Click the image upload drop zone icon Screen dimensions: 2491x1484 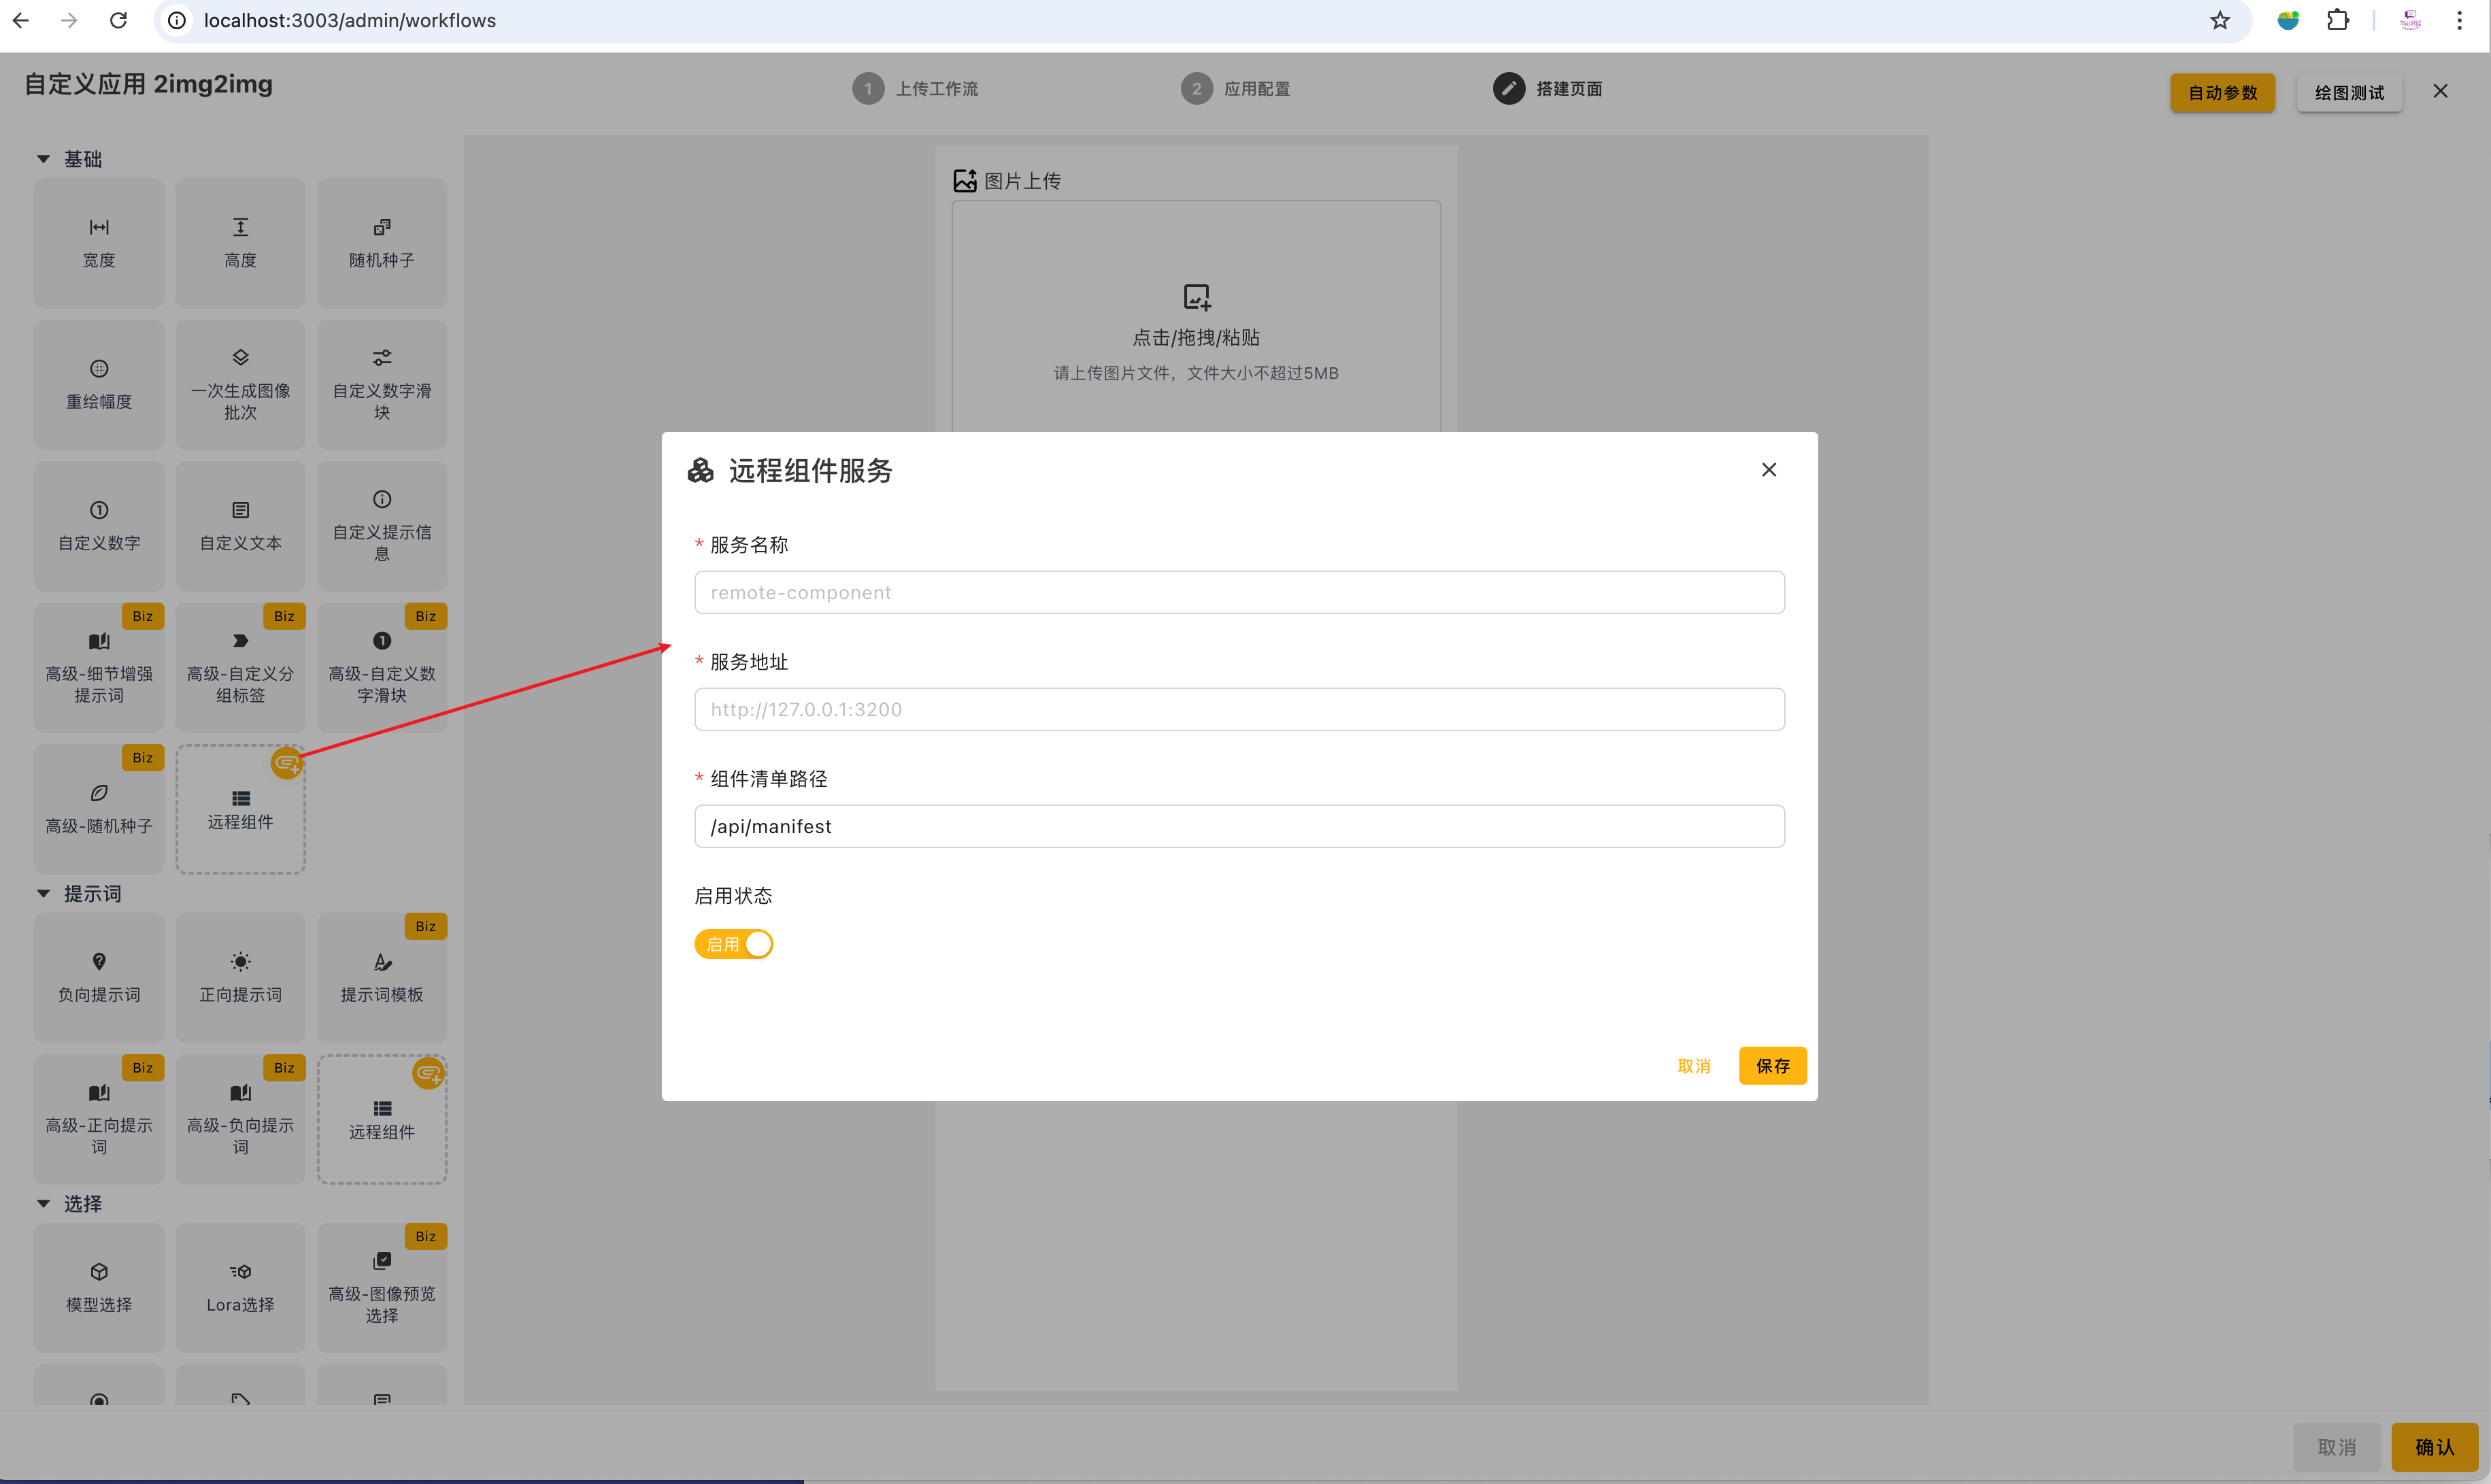1196,297
